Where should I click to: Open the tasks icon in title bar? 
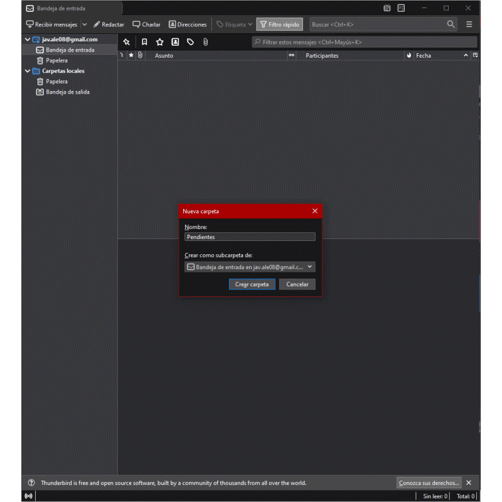401,8
